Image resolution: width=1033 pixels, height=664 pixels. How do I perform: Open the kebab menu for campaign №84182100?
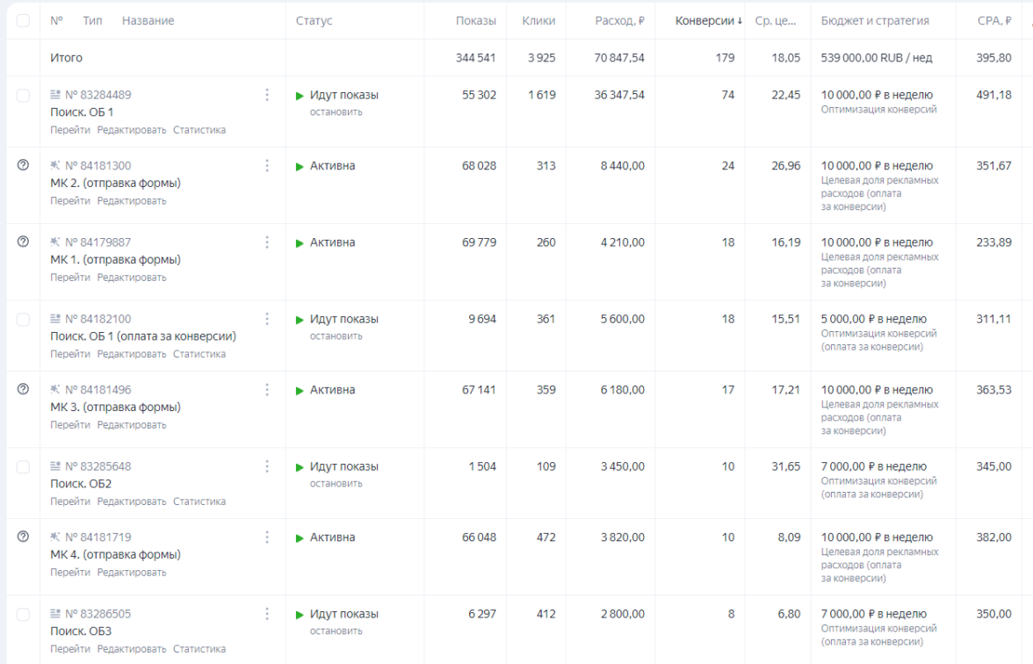pos(267,319)
